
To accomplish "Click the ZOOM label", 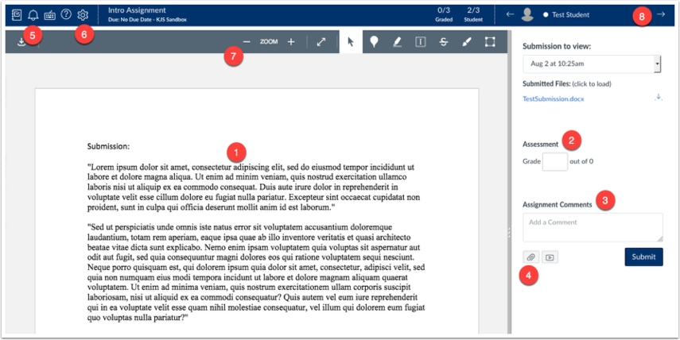I will [x=269, y=42].
